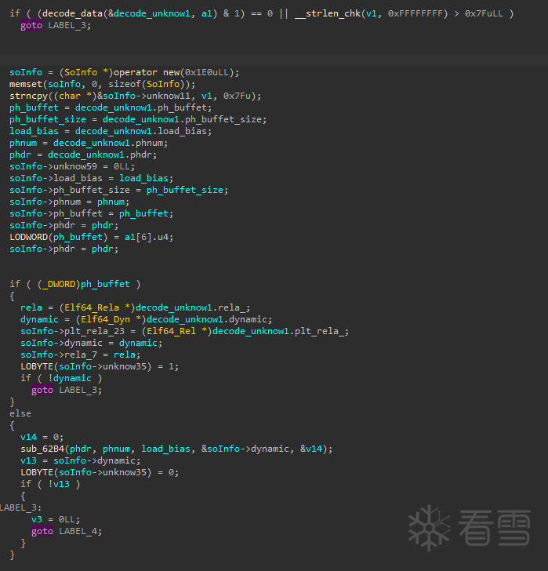Click the 'soInfo->unknow59 = 0LL;' statement

coord(72,166)
